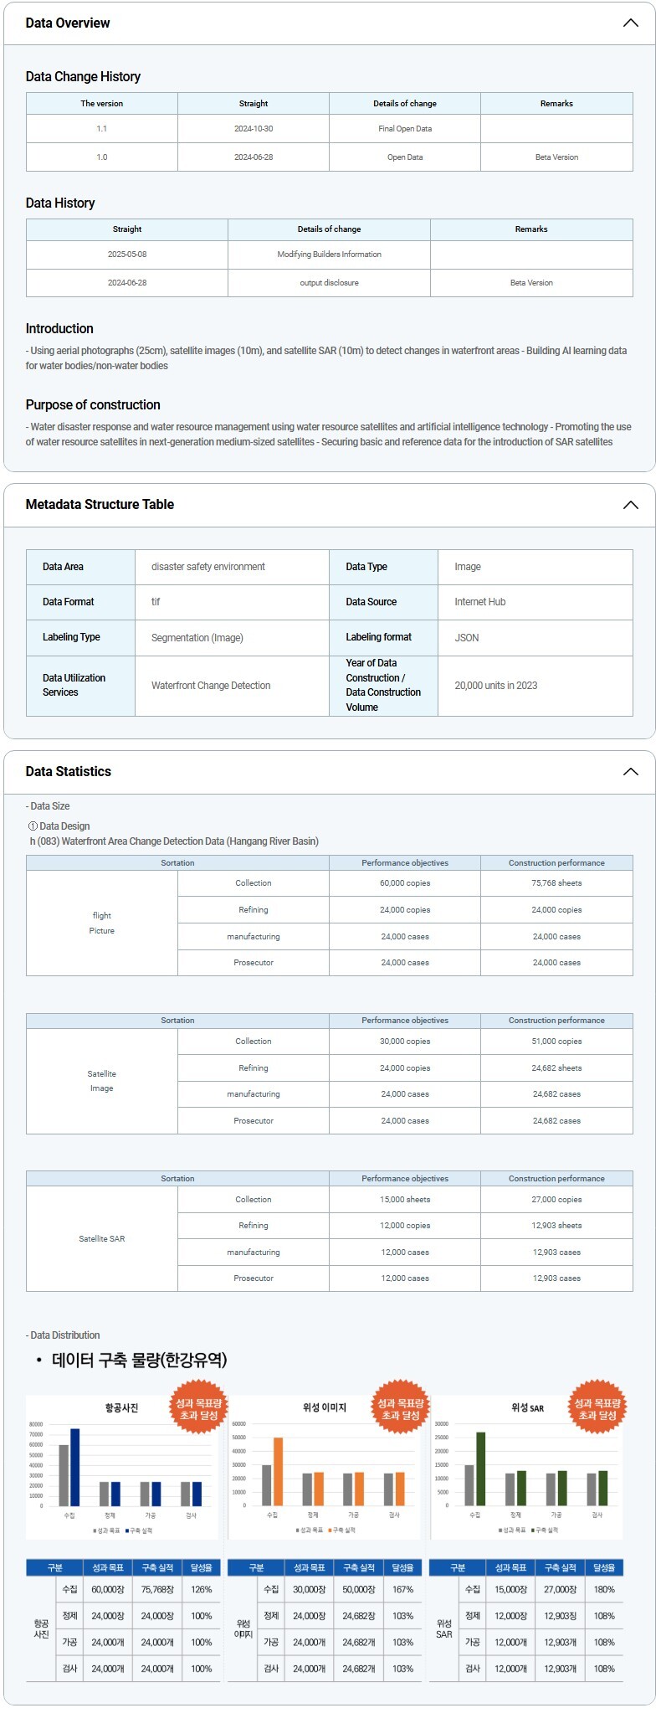Select the '75,768 sheets' construction performance cell
Screen dimensions: 661x1713
556,883
